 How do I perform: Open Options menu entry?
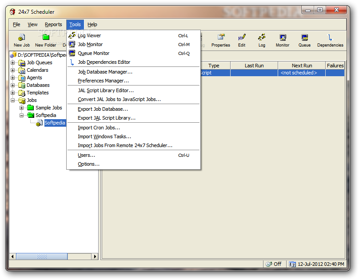tap(133, 164)
